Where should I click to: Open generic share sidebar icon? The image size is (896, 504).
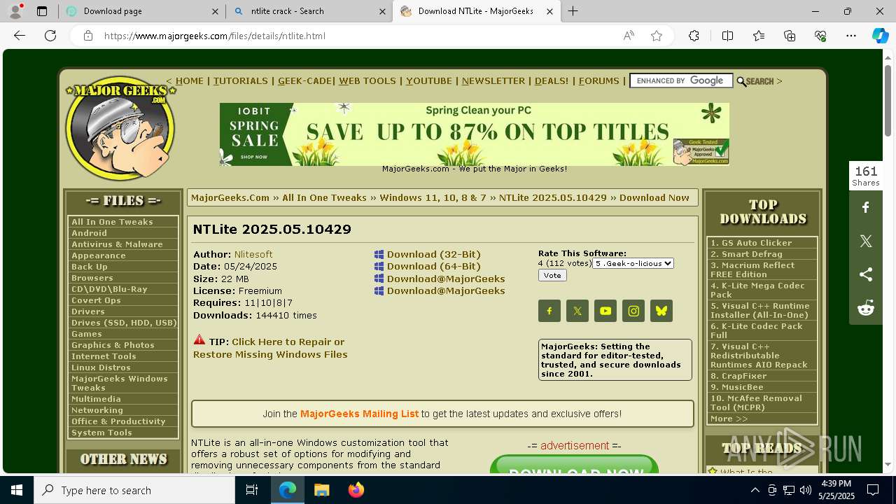(x=866, y=274)
